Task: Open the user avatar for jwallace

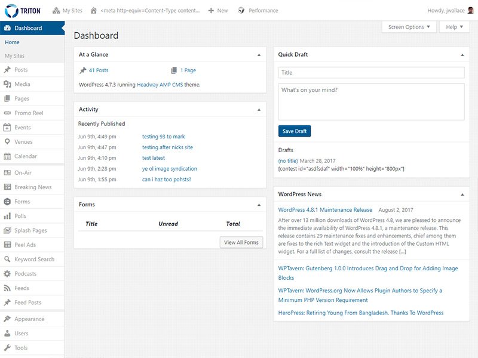Action: [471, 11]
